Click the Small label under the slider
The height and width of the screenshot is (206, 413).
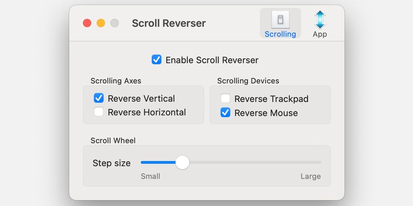150,176
